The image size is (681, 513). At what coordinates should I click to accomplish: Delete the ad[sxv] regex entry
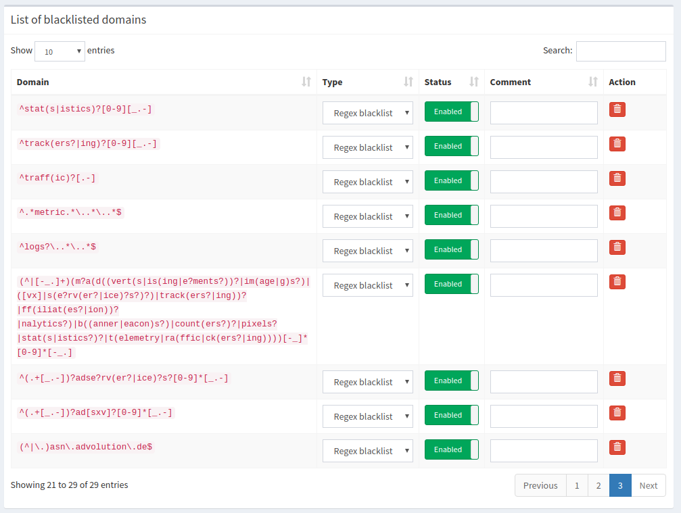pos(617,413)
